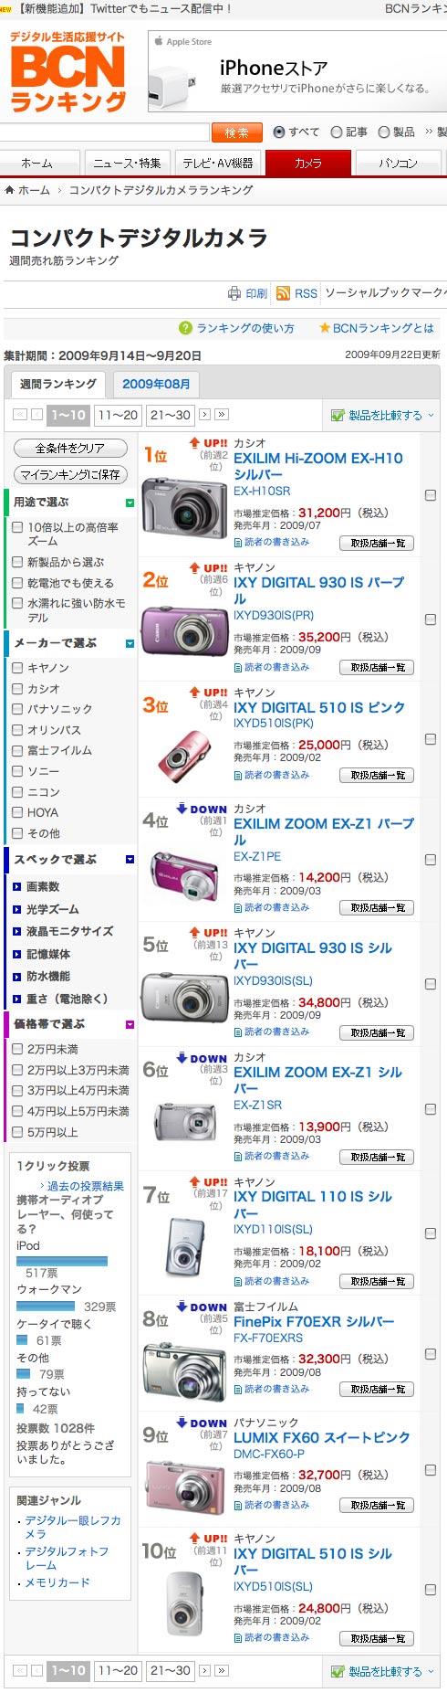Select the 記事 search radio button

(x=337, y=132)
